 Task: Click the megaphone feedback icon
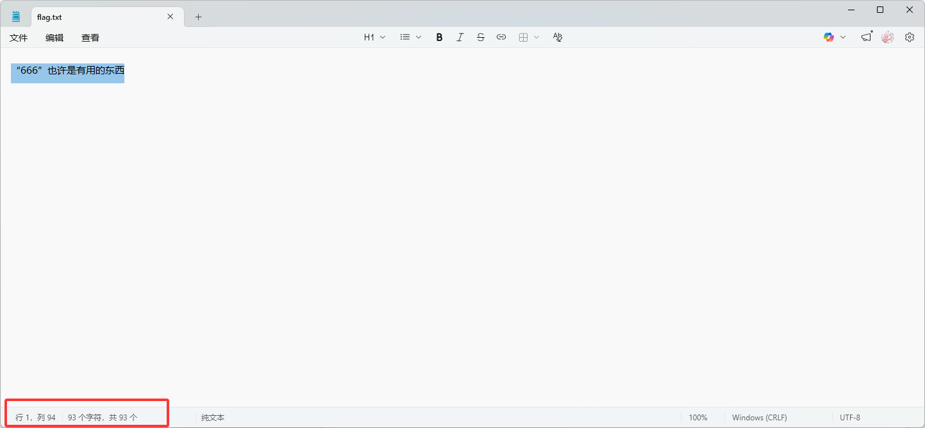pos(866,37)
